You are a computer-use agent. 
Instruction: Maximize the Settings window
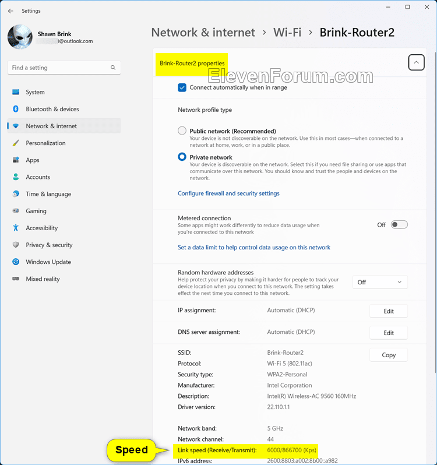pos(407,7)
